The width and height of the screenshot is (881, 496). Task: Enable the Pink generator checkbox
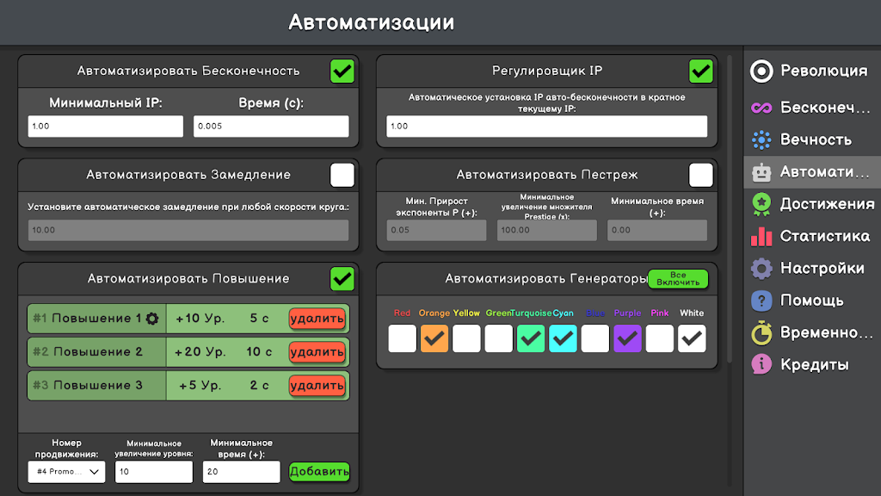point(660,338)
